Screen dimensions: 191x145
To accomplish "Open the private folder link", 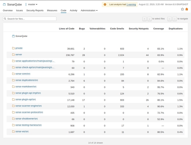I will tap(19, 48).
